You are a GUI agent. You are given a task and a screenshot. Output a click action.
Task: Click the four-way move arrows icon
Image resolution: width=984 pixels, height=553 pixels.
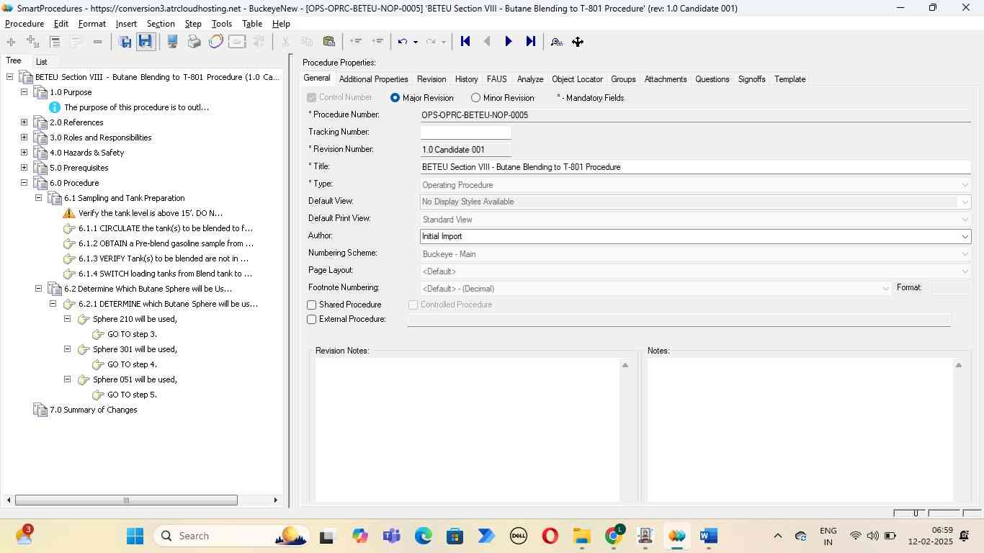tap(578, 42)
